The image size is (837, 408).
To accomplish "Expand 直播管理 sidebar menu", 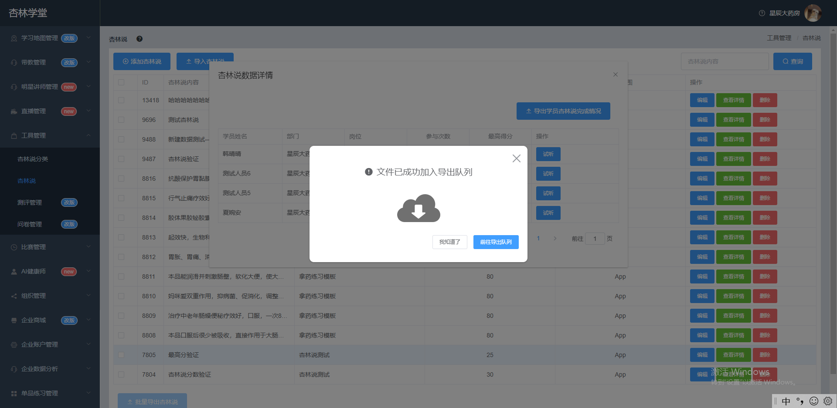I will tap(50, 111).
